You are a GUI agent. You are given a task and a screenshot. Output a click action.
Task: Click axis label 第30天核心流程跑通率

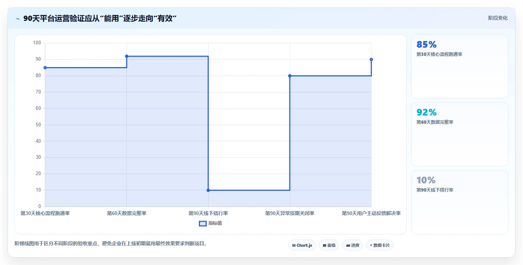tap(45, 213)
